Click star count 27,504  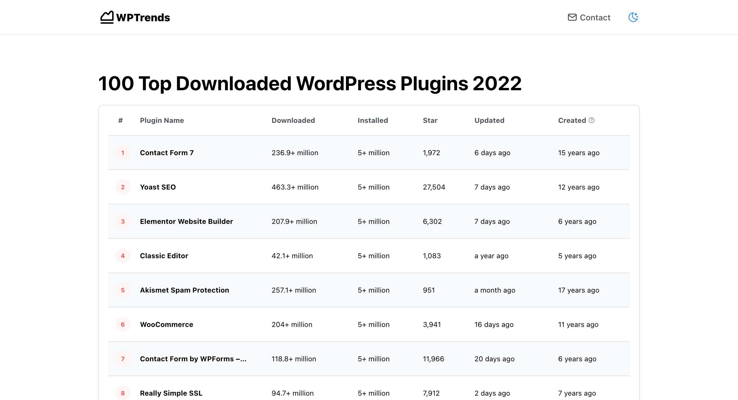pos(434,187)
